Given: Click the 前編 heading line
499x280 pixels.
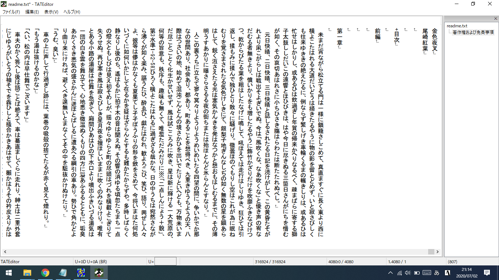Looking at the screenshot, I should 377,34.
